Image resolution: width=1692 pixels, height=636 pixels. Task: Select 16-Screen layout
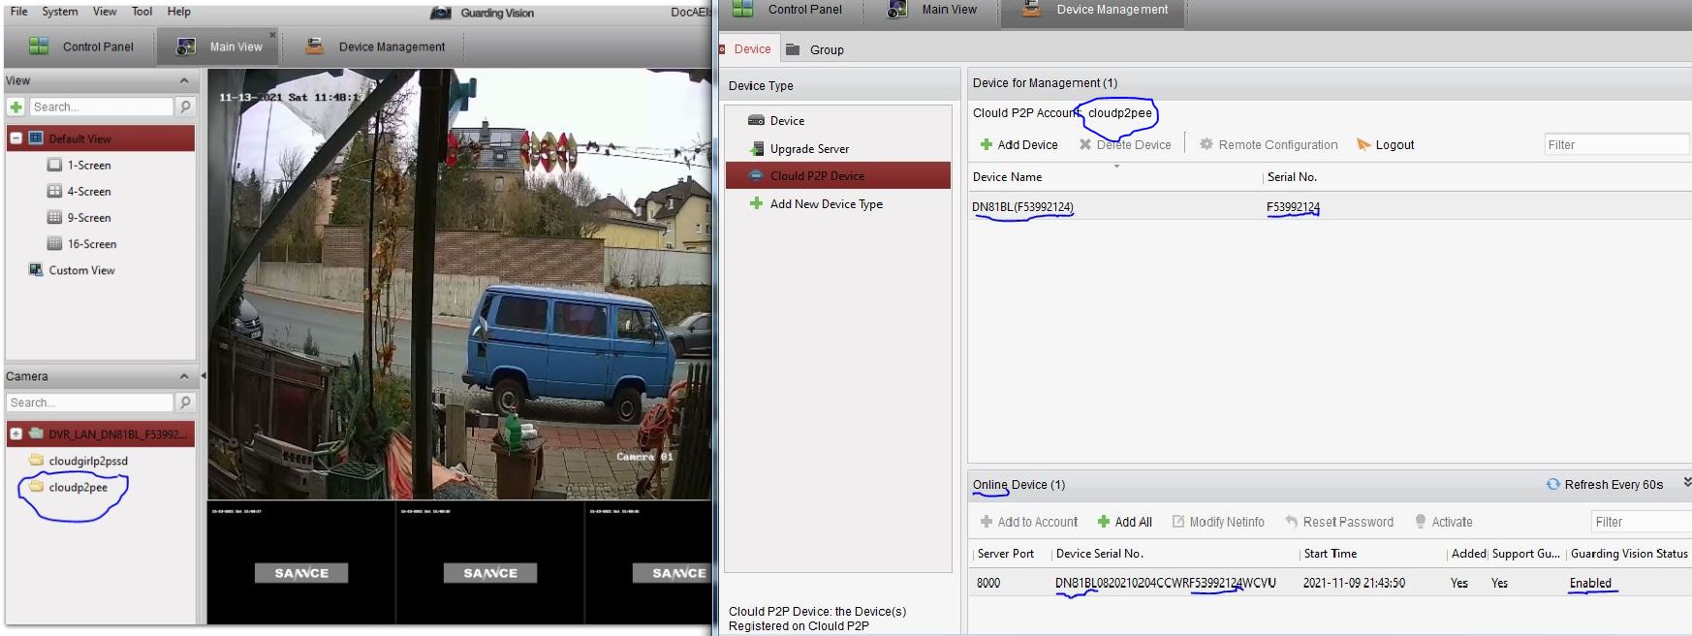[82, 244]
